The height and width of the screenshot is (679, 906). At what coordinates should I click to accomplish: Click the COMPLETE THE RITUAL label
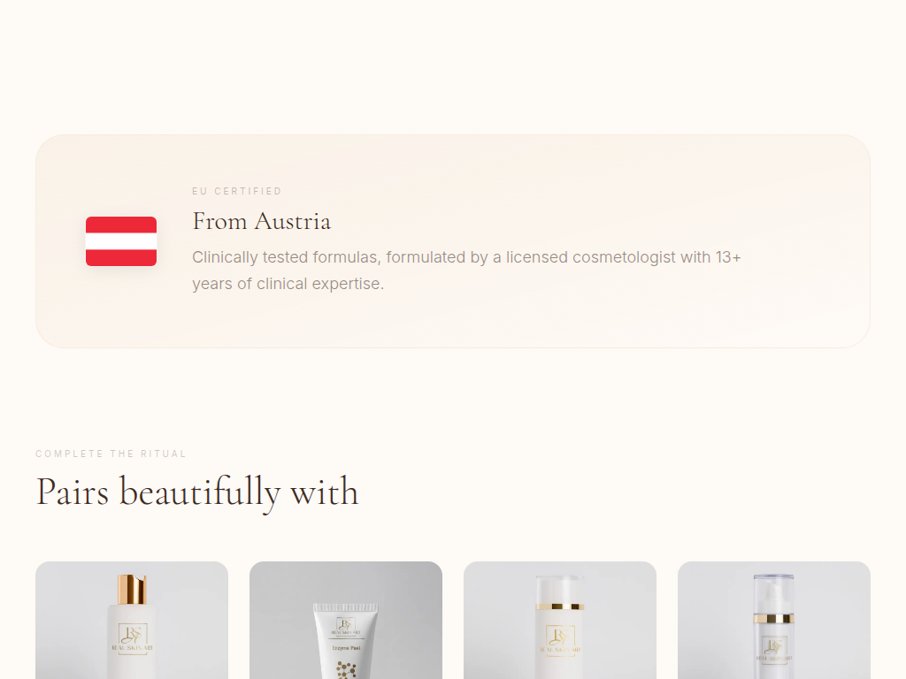(x=111, y=454)
